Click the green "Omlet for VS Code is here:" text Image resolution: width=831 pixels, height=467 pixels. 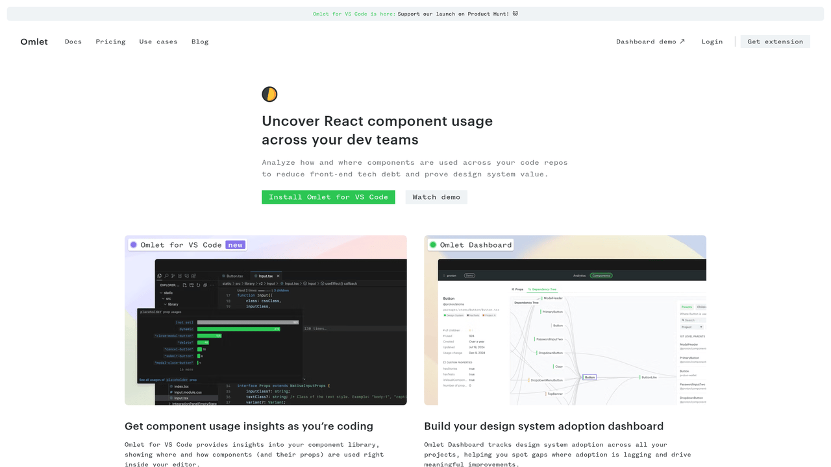[x=354, y=14]
